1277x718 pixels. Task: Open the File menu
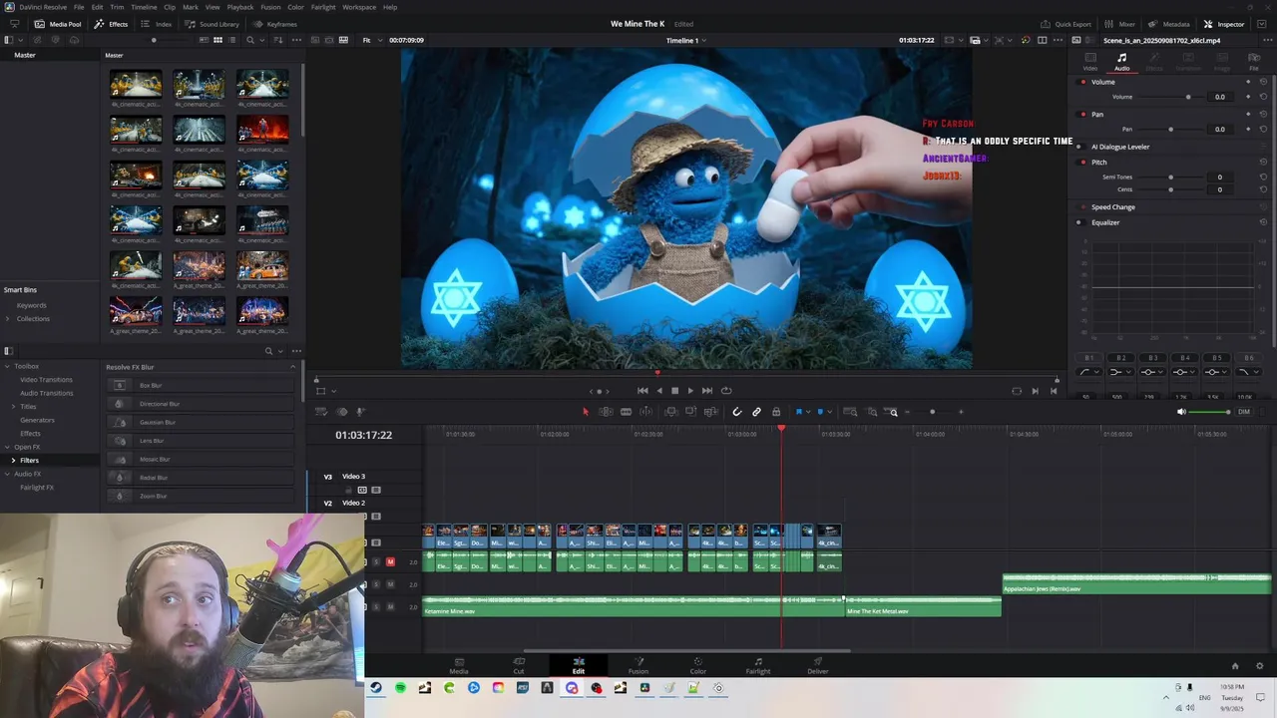79,7
